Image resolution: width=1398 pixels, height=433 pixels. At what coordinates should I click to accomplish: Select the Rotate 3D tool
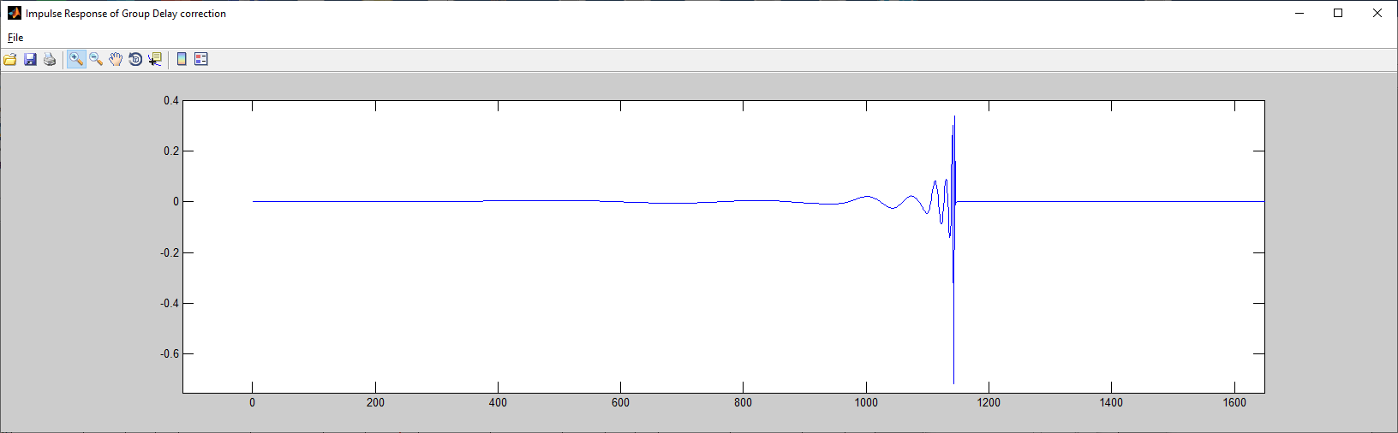point(135,59)
